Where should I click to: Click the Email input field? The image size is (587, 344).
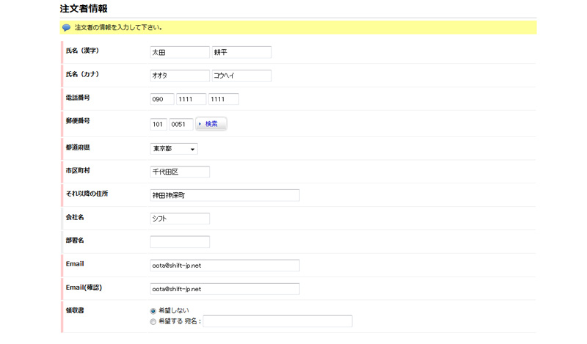[x=225, y=266]
